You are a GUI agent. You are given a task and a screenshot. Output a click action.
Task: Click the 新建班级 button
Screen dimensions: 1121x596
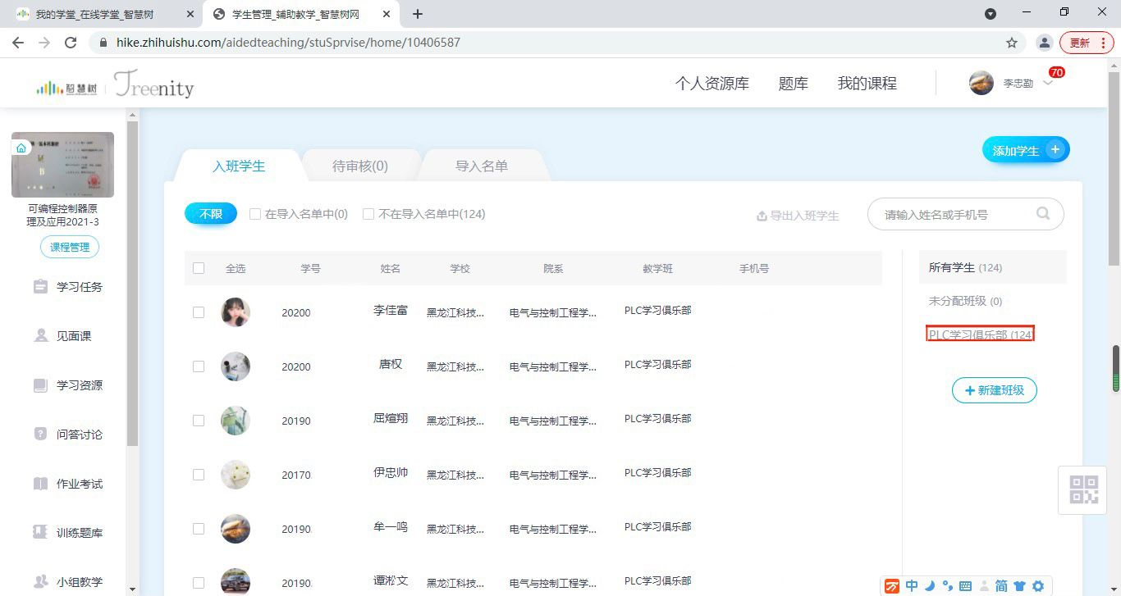994,390
